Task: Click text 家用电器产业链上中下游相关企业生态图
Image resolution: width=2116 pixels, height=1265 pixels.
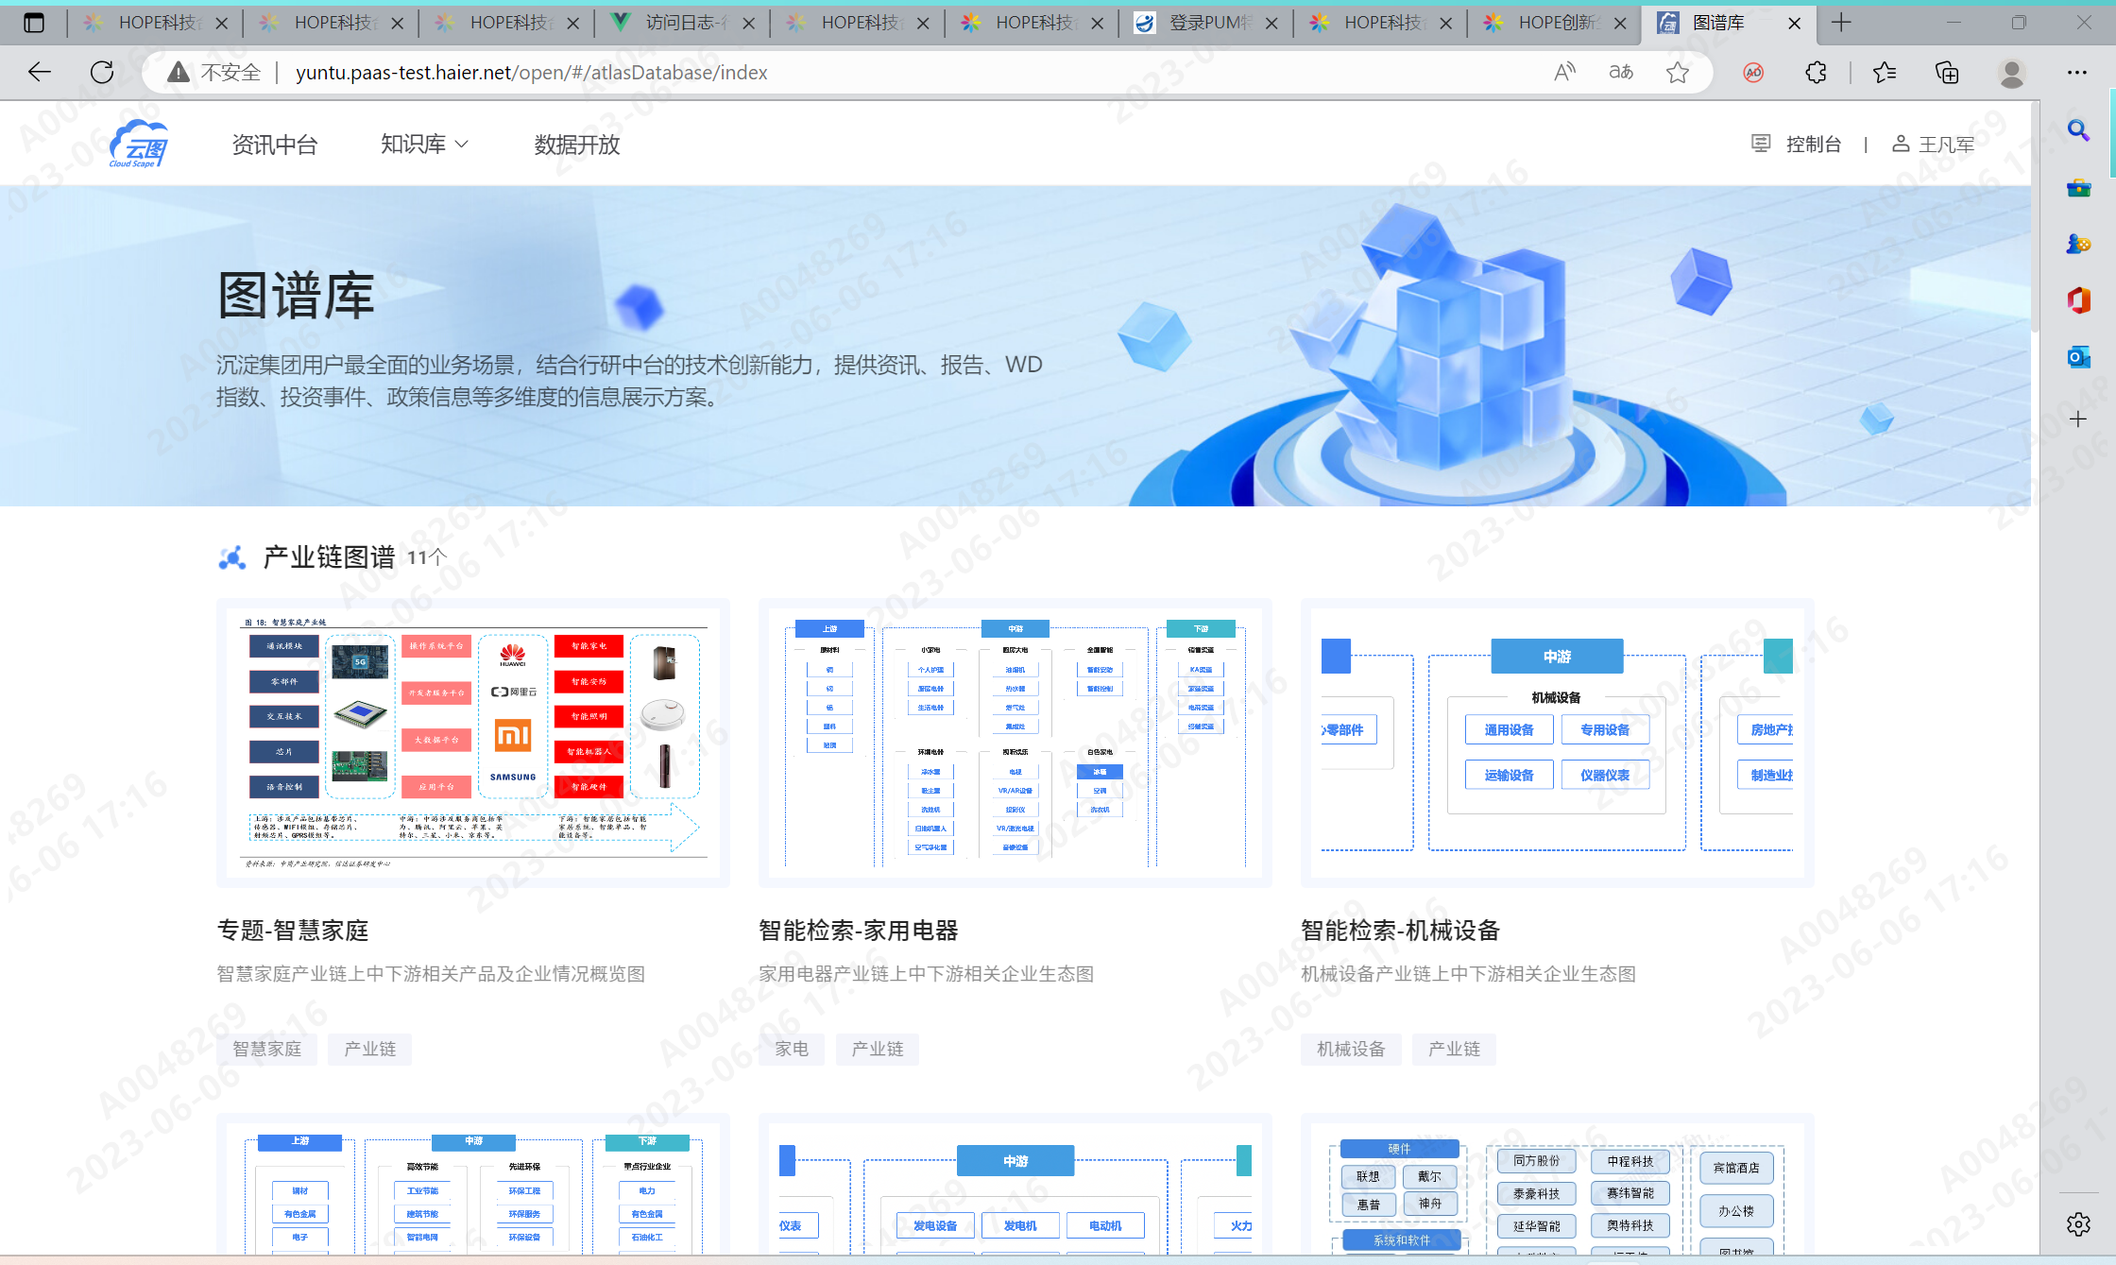Action: [926, 974]
